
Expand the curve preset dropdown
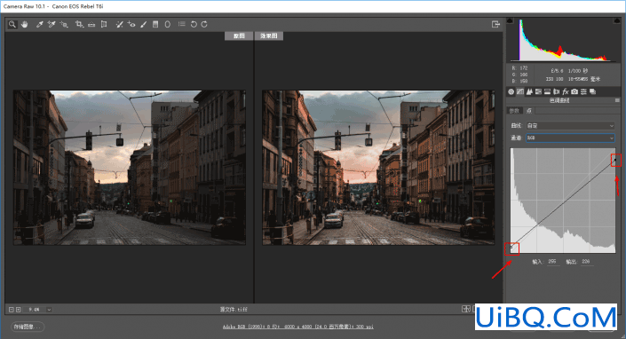(x=570, y=126)
